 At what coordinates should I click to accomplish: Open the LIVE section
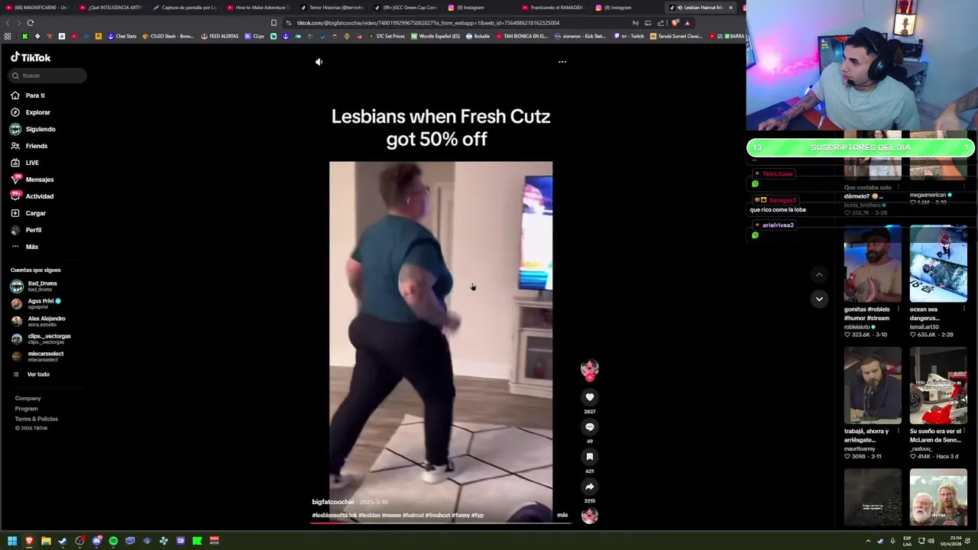(x=24, y=163)
